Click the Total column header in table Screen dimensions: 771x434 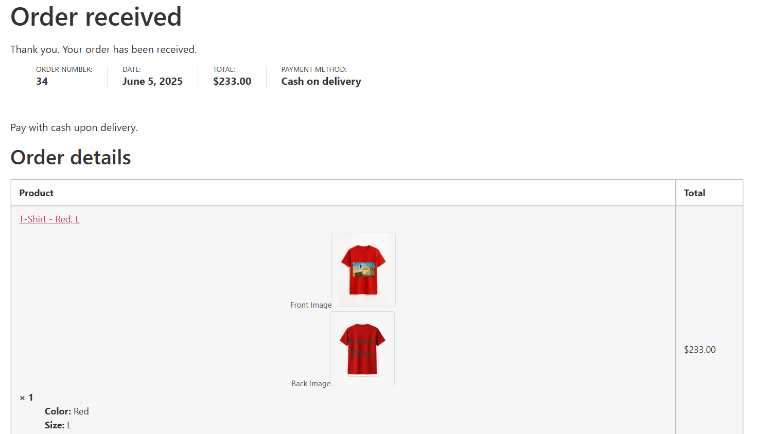pyautogui.click(x=694, y=193)
